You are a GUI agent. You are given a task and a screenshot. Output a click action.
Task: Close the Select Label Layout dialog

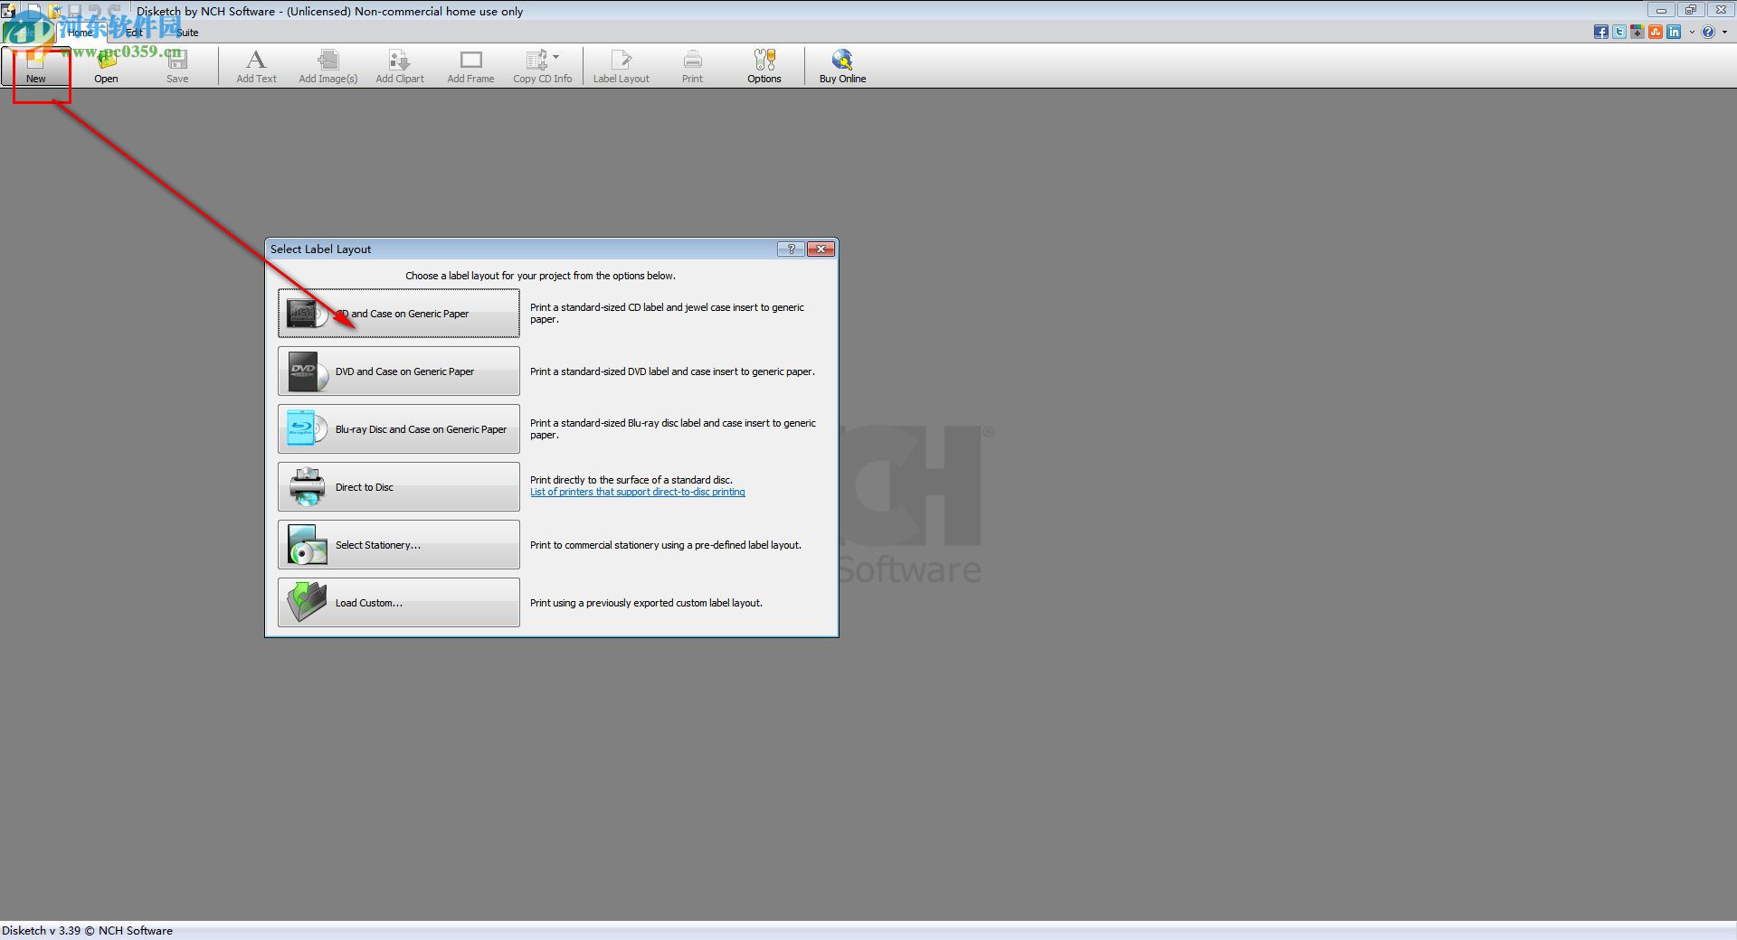coord(821,249)
